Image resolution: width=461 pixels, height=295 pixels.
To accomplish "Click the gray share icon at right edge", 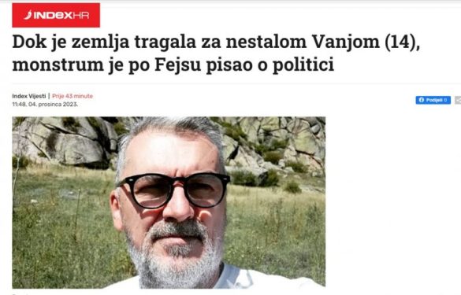I will (x=458, y=100).
